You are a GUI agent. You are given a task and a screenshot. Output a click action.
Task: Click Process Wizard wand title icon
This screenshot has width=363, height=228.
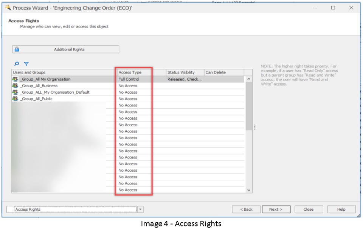pyautogui.click(x=8, y=8)
